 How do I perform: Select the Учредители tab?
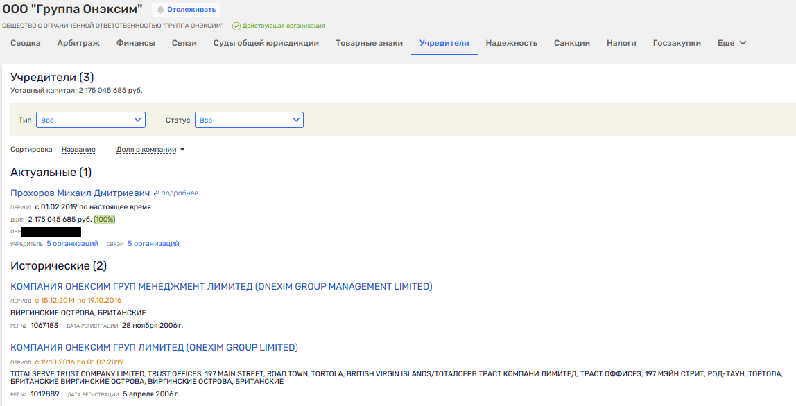[444, 43]
